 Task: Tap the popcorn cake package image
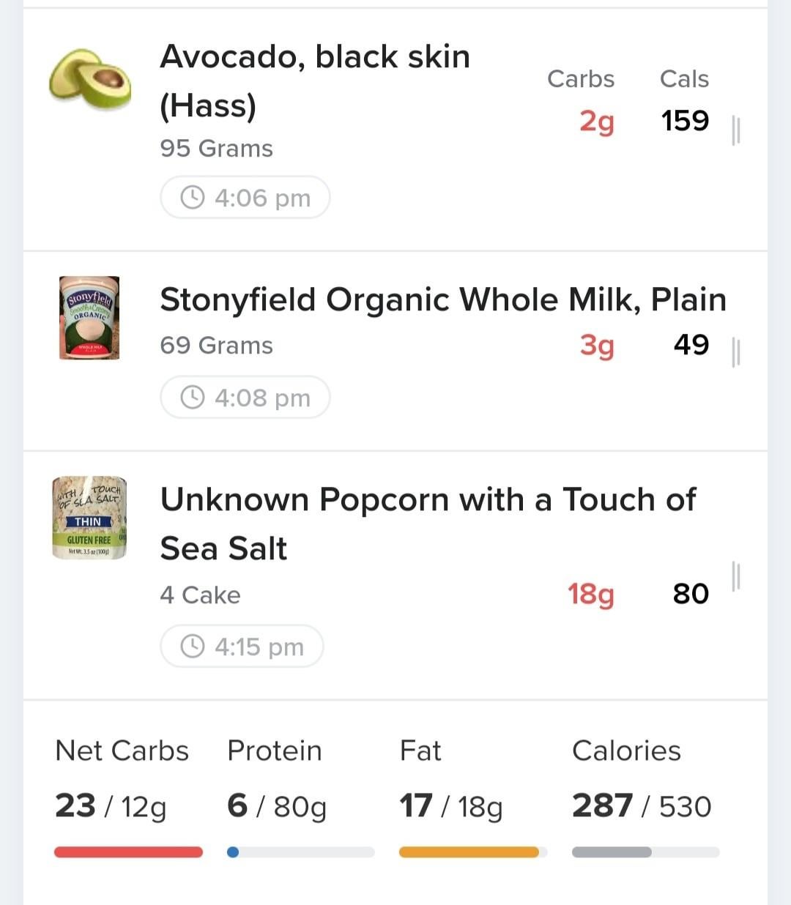[x=89, y=518]
